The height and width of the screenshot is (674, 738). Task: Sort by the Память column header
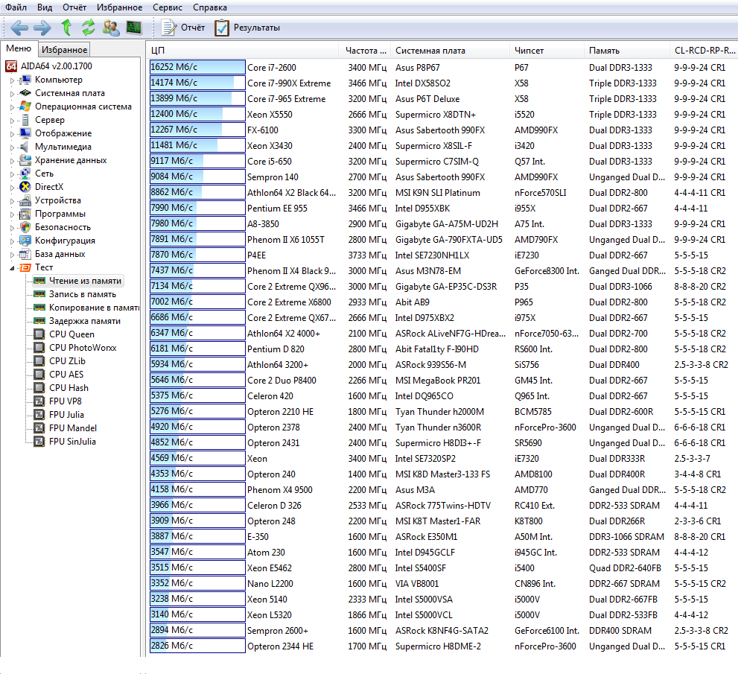pyautogui.click(x=626, y=51)
